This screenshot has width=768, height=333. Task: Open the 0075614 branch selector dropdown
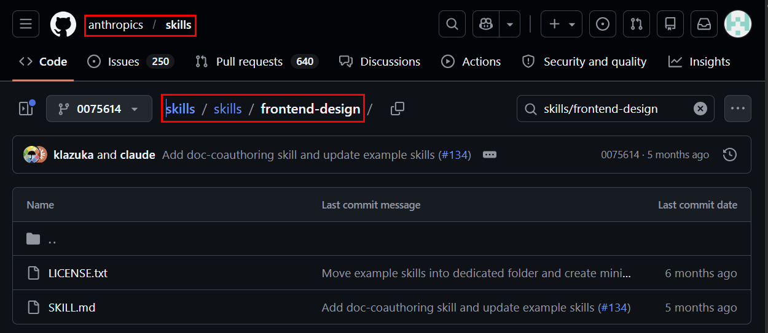pos(99,109)
